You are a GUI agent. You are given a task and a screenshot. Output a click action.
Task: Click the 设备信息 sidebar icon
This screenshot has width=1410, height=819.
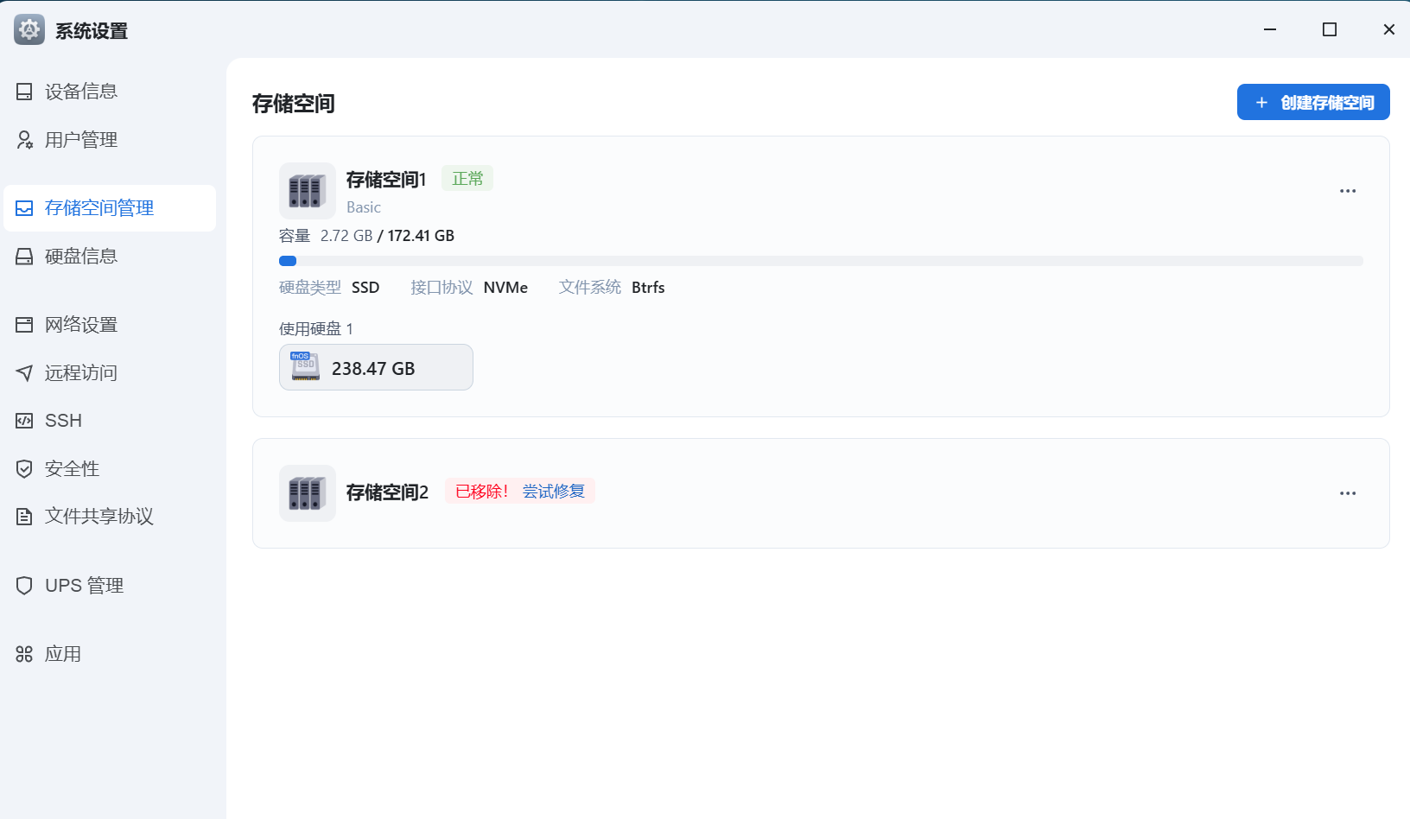click(24, 92)
